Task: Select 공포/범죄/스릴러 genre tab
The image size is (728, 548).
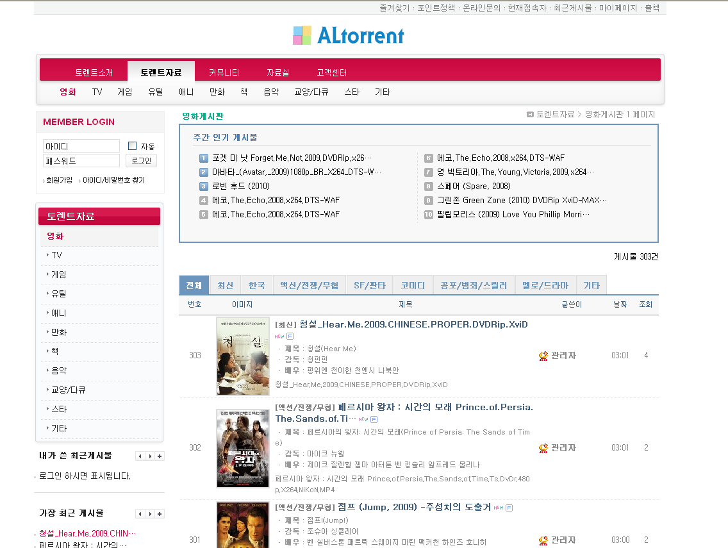Action: point(474,285)
